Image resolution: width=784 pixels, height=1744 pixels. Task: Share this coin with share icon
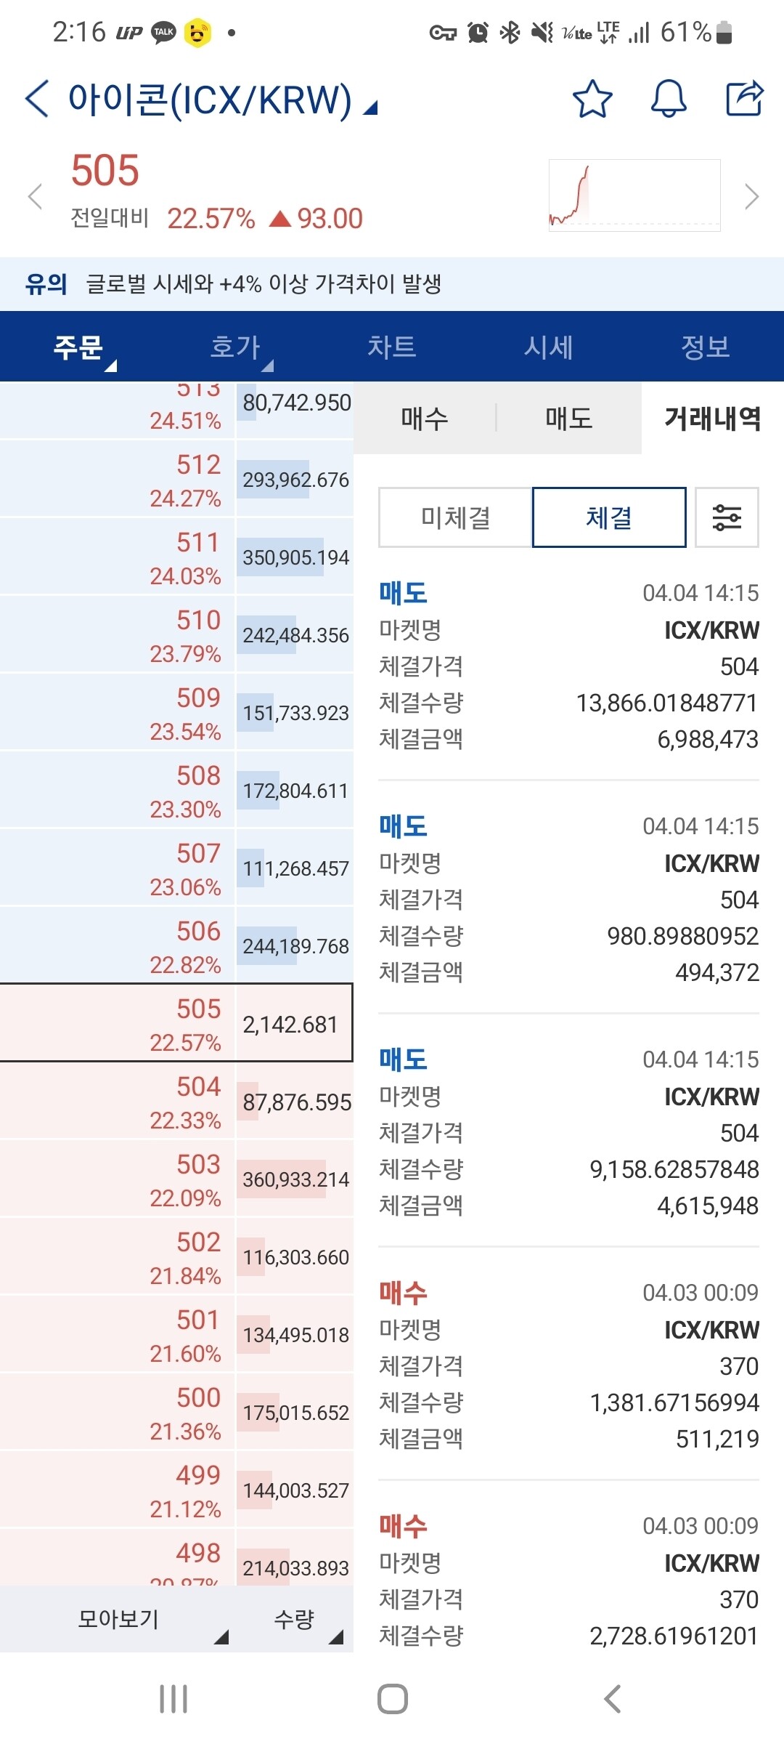click(x=746, y=100)
